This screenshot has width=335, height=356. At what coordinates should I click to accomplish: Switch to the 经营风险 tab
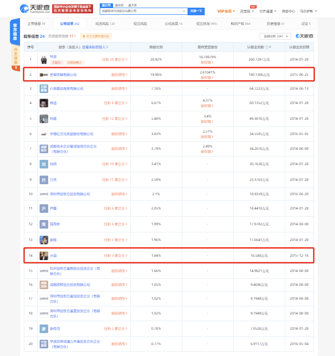click(x=140, y=23)
